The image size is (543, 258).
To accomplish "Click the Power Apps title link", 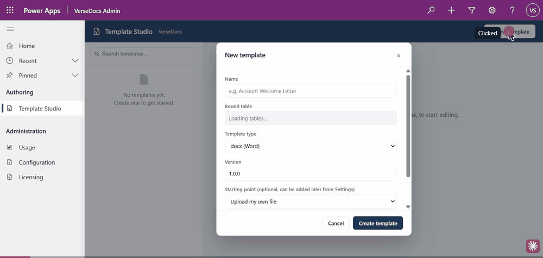I will pos(42,11).
